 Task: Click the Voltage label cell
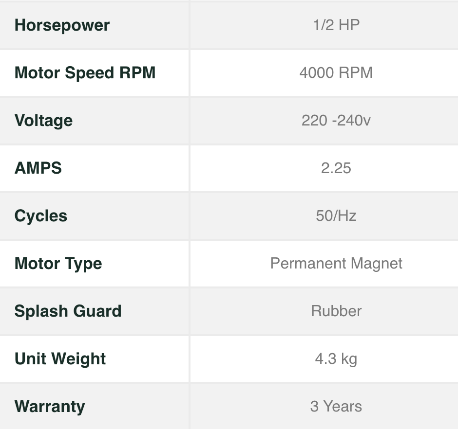(44, 121)
